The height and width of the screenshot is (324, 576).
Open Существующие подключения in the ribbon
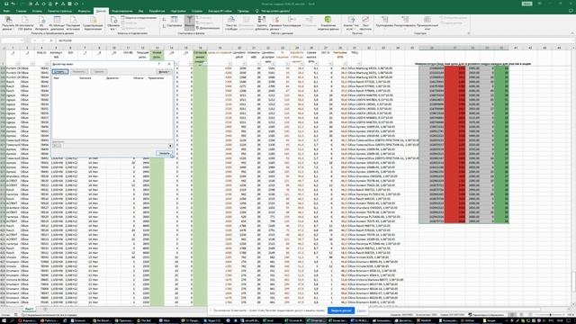pyautogui.click(x=93, y=23)
